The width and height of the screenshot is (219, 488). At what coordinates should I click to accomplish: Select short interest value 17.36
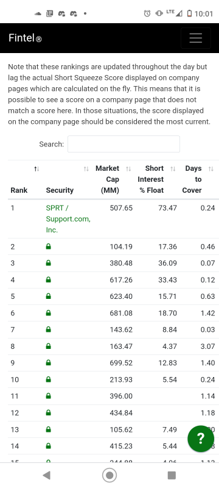pyautogui.click(x=167, y=247)
